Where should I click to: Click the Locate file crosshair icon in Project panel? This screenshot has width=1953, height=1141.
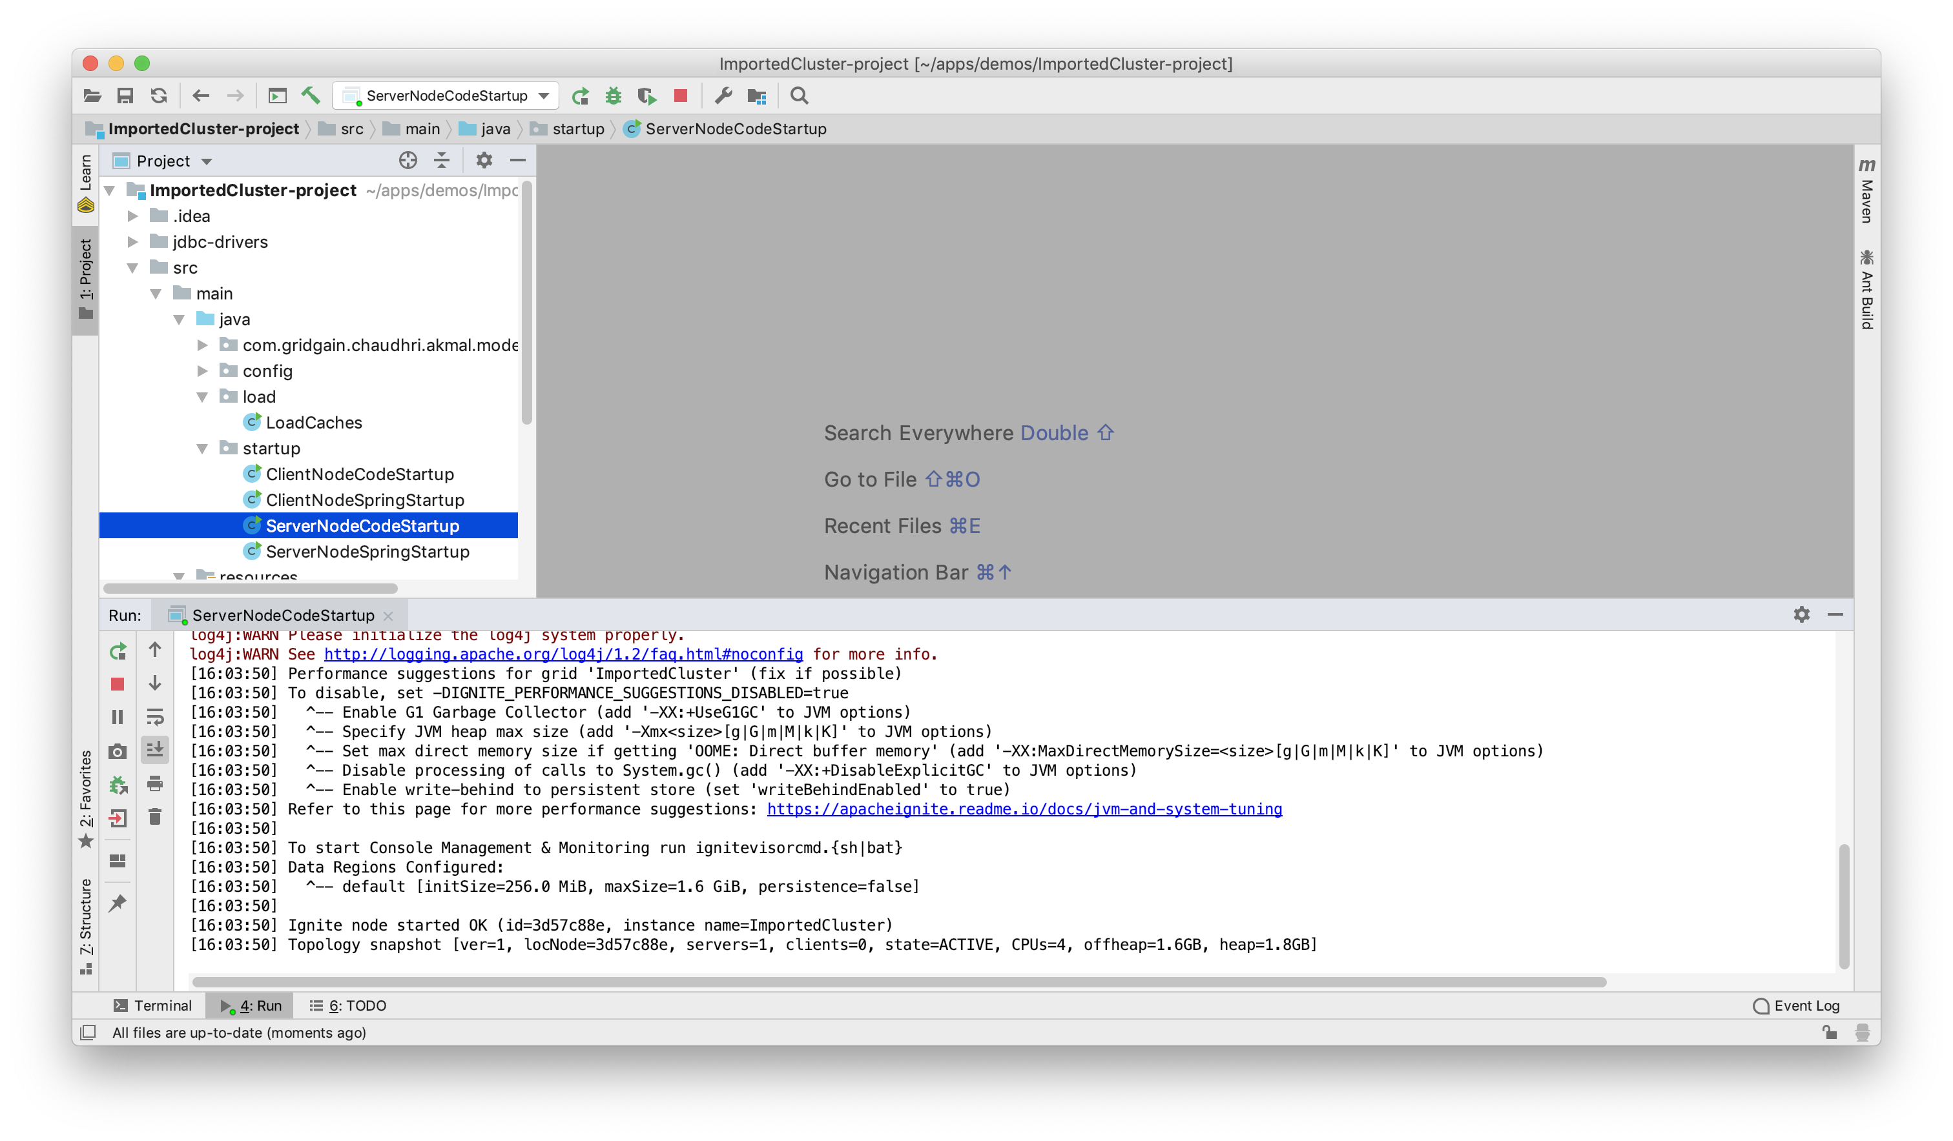tap(408, 160)
